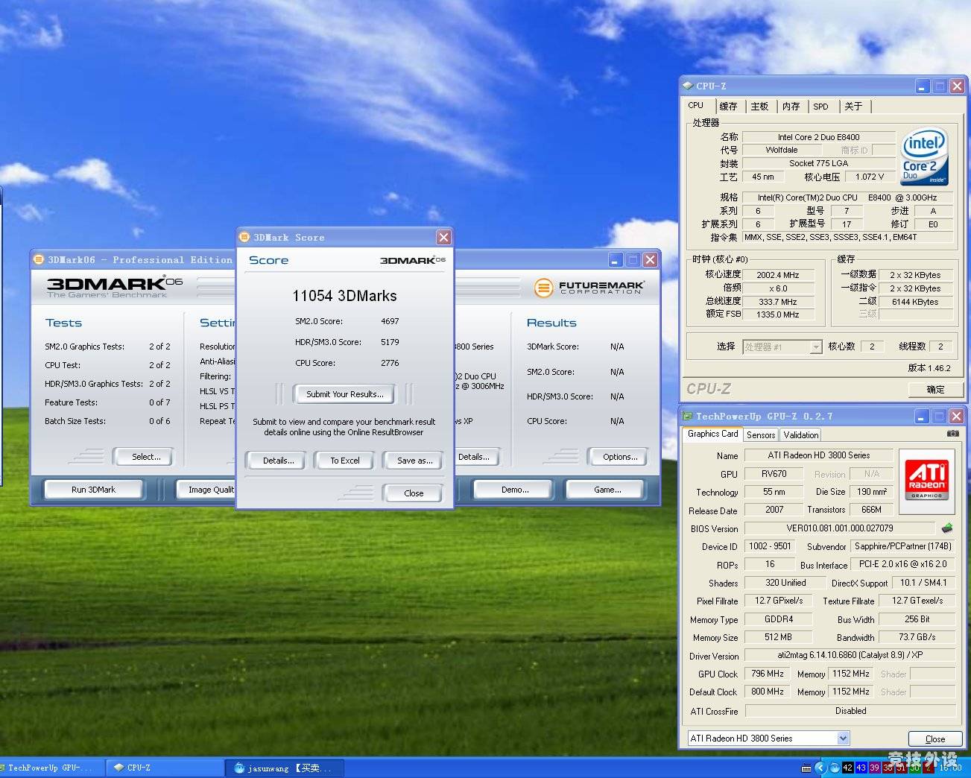Click the Close button in GPU-Z
Screen dimensions: 971x778
[x=935, y=739]
